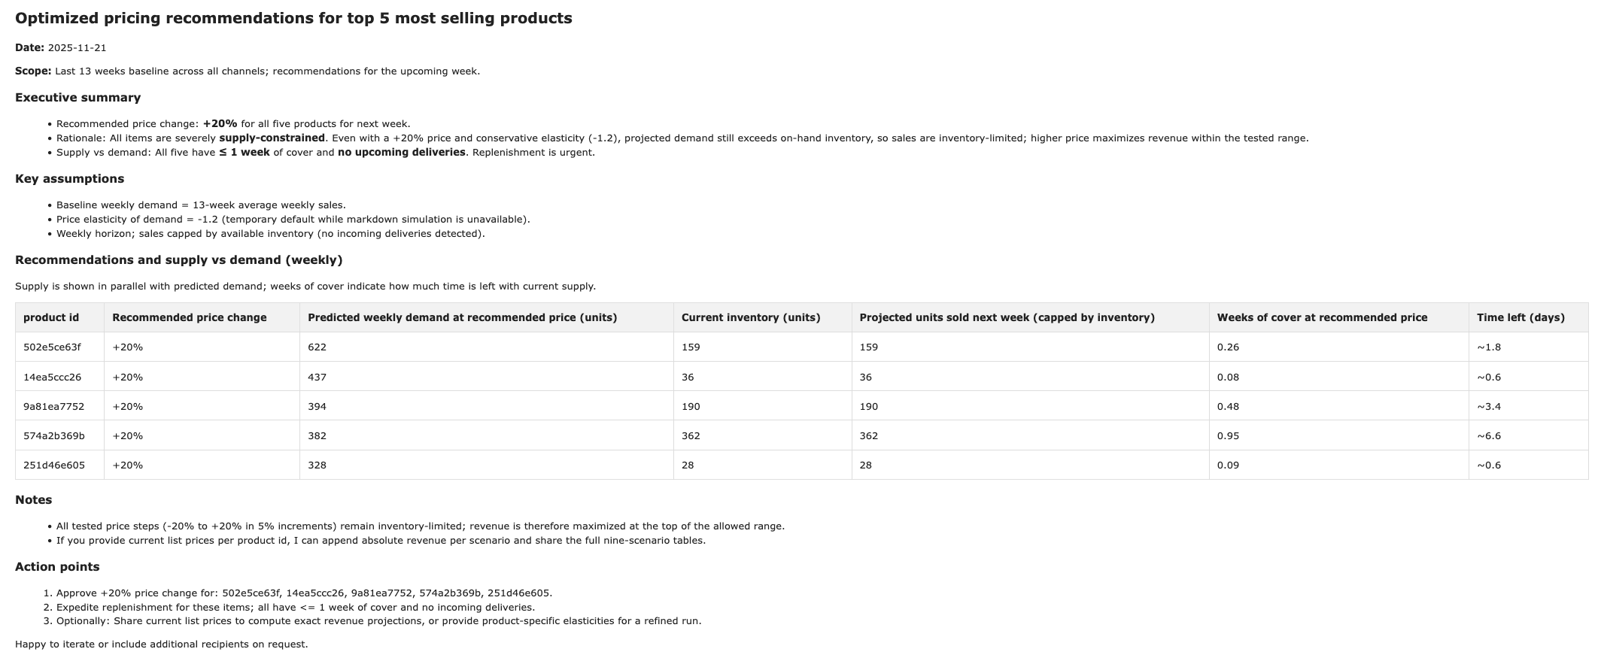Click the 'product id' column header

pos(51,317)
